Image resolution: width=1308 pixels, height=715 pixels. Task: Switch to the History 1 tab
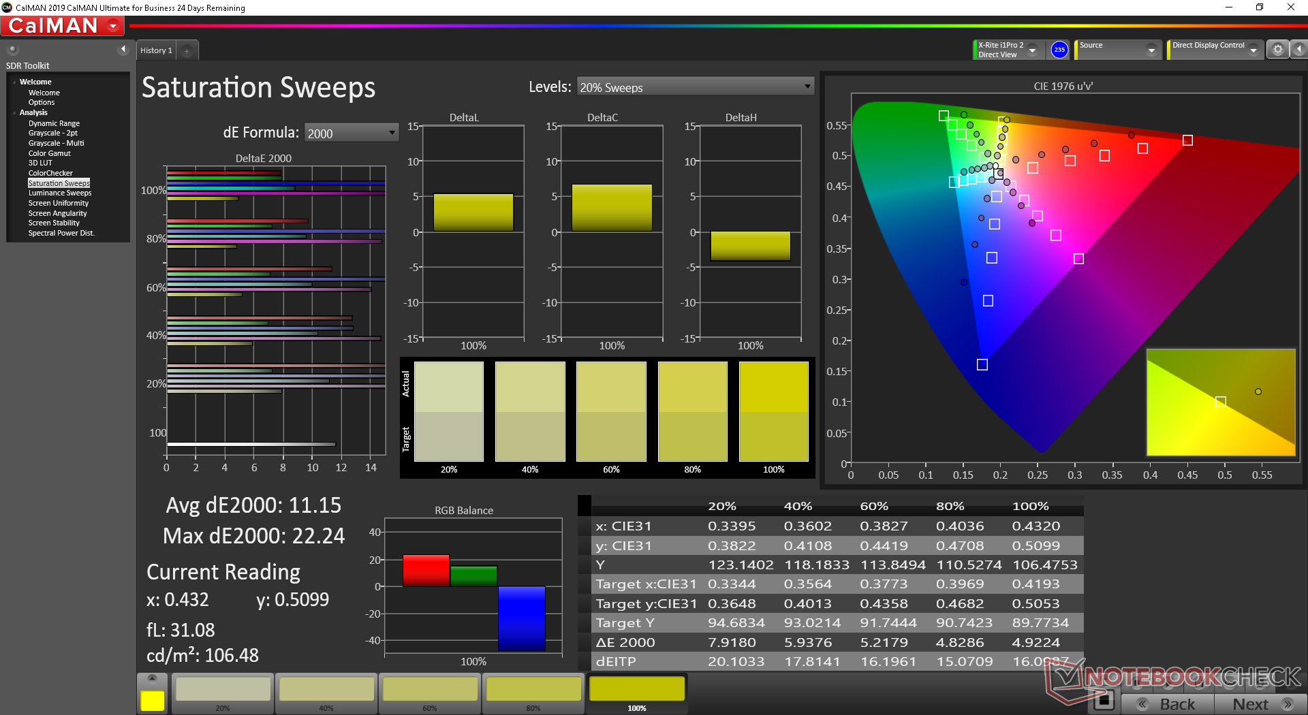[156, 50]
